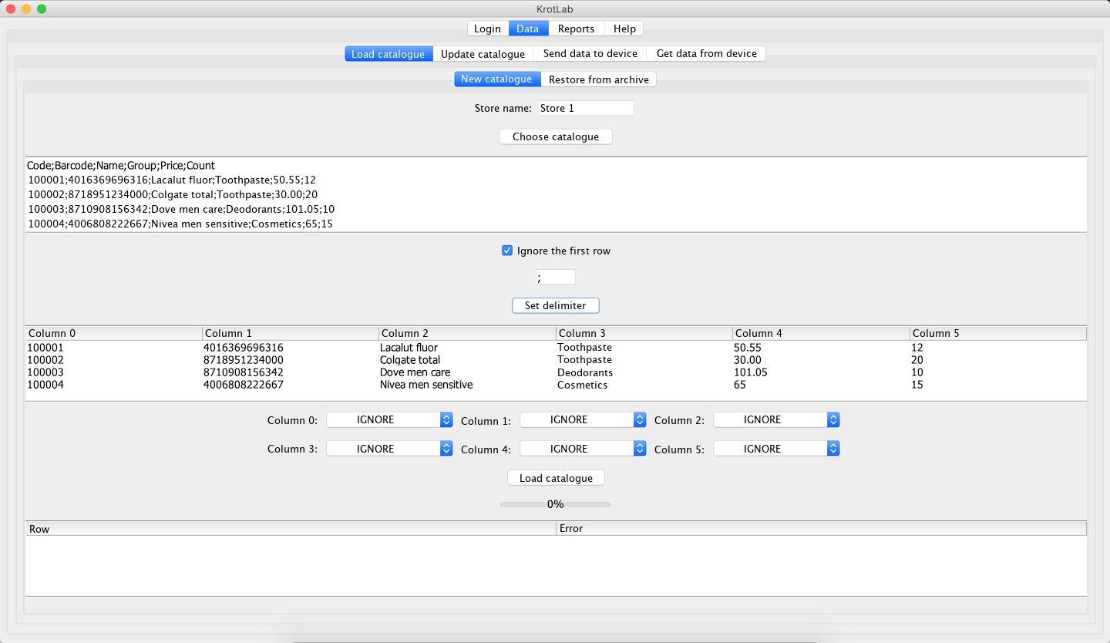
Task: Click the Column 3 table header
Action: point(644,333)
